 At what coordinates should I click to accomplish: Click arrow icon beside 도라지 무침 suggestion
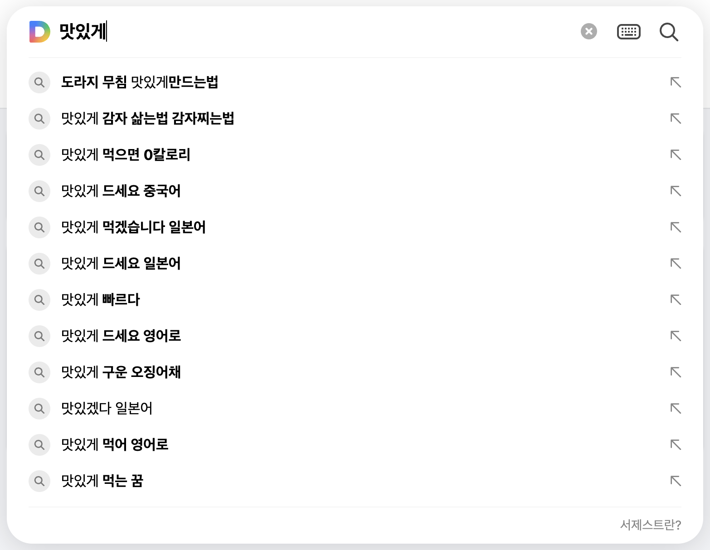676,82
